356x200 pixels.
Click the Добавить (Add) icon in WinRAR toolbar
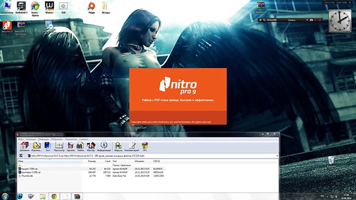pos(24,147)
